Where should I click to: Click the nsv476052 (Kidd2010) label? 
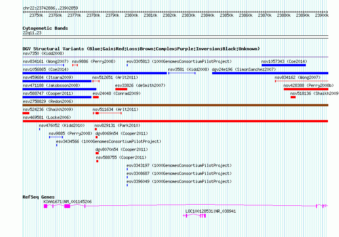point(62,125)
